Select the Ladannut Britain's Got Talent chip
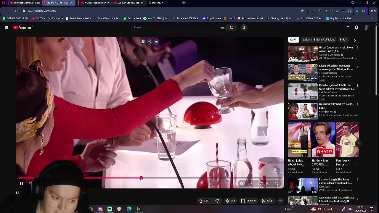Image resolution: width=379 pixels, height=213 pixels. click(x=319, y=40)
